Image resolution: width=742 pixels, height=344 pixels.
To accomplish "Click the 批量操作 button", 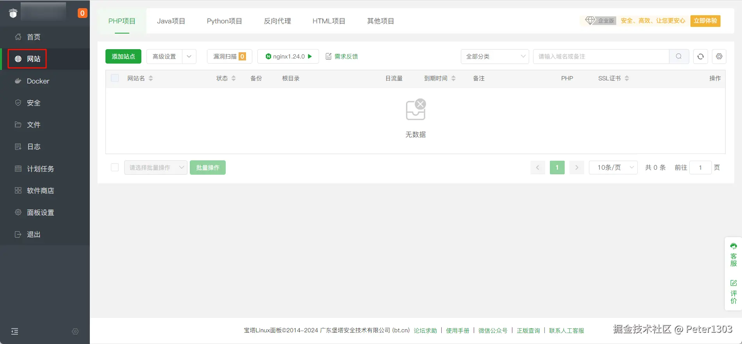I will pos(208,168).
